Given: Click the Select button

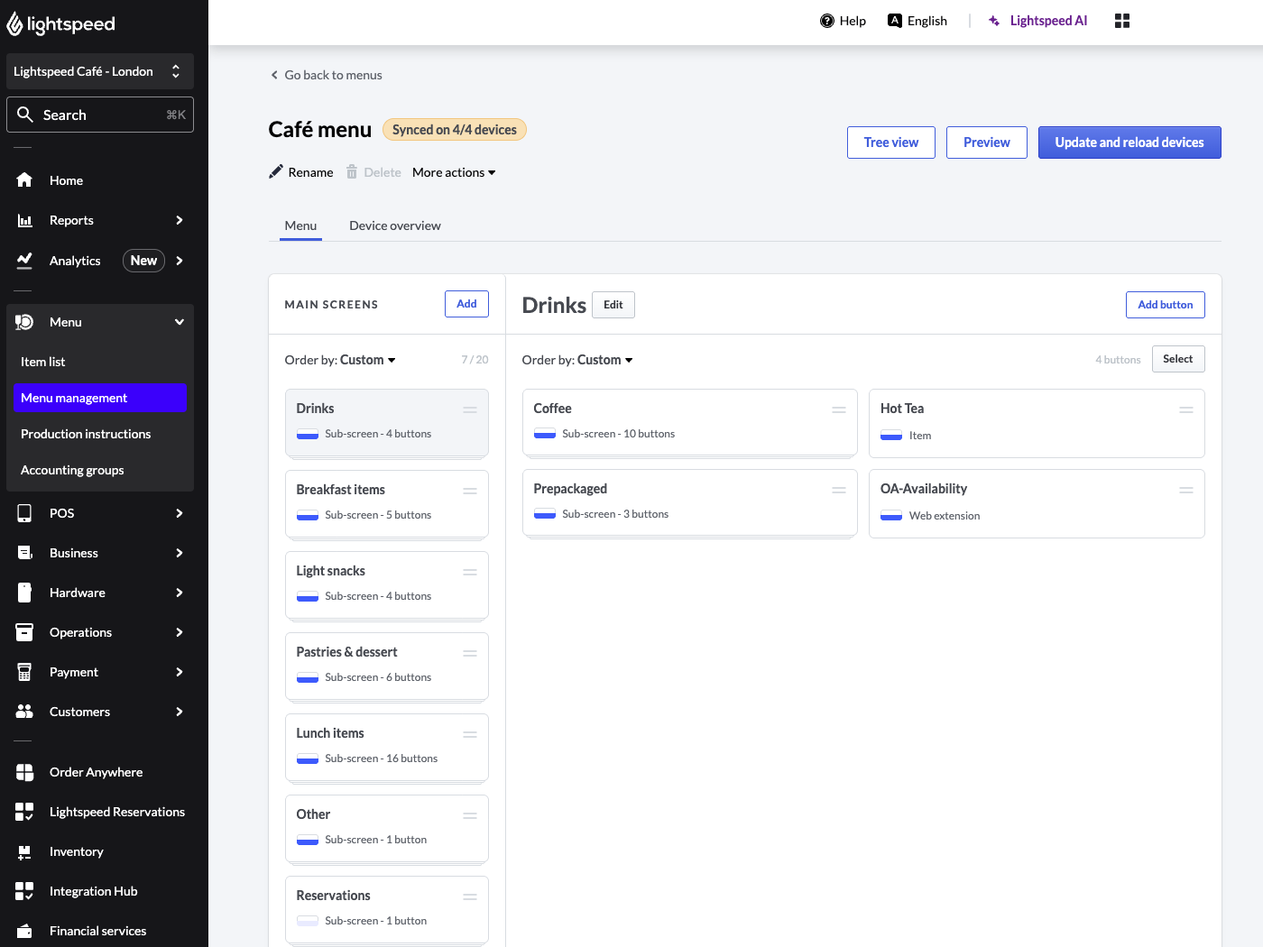Looking at the screenshot, I should (1178, 359).
